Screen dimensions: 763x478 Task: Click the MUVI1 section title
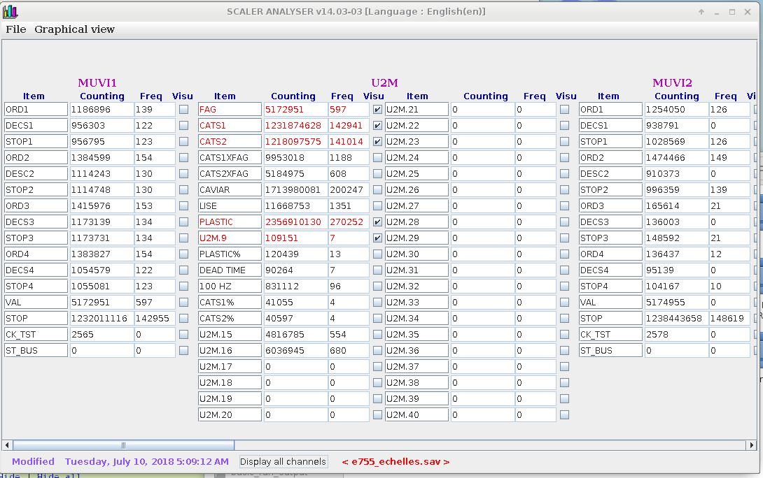pos(97,83)
